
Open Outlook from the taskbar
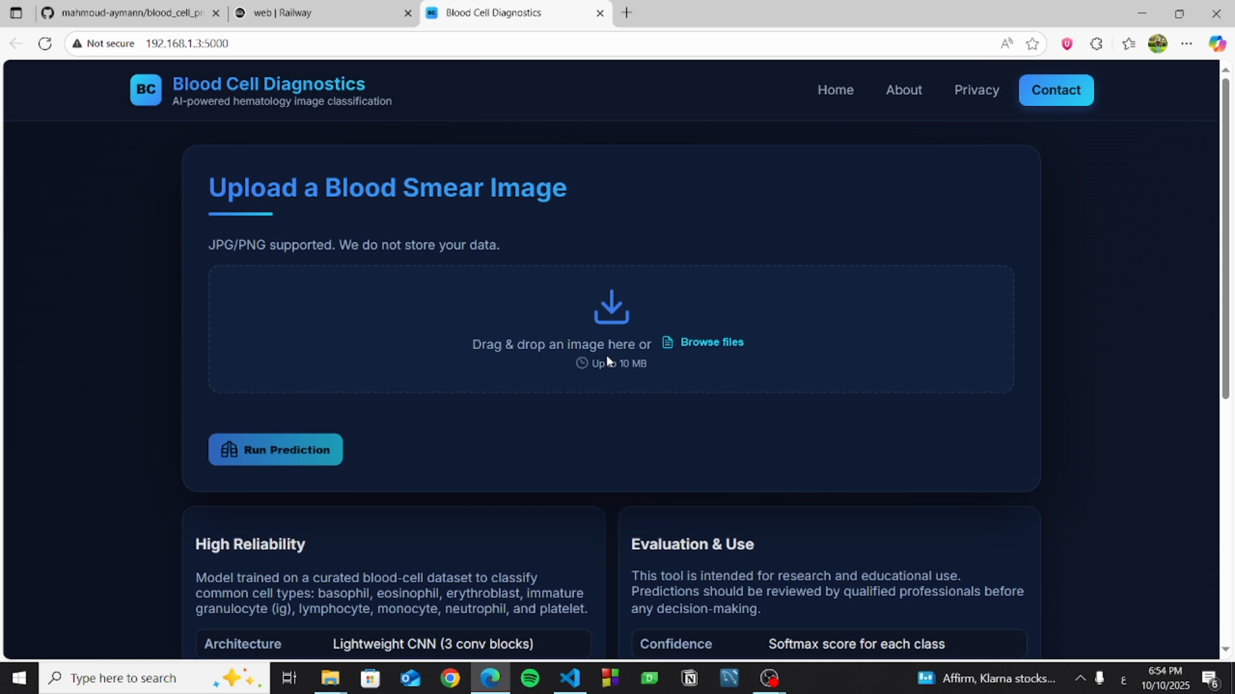click(x=410, y=678)
